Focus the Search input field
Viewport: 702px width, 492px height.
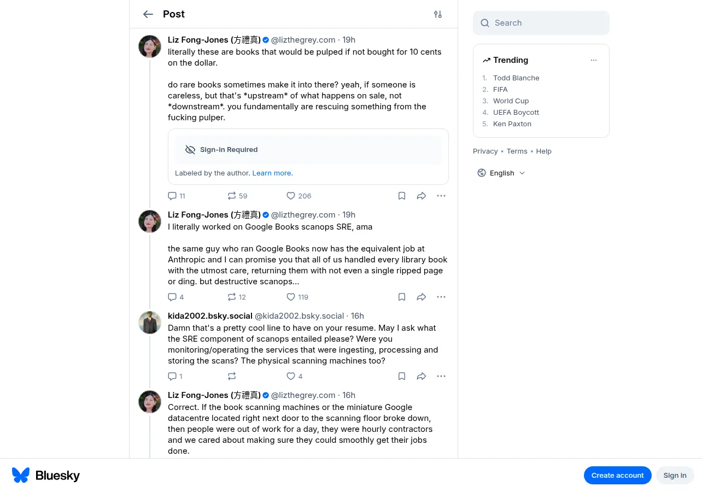(x=541, y=23)
